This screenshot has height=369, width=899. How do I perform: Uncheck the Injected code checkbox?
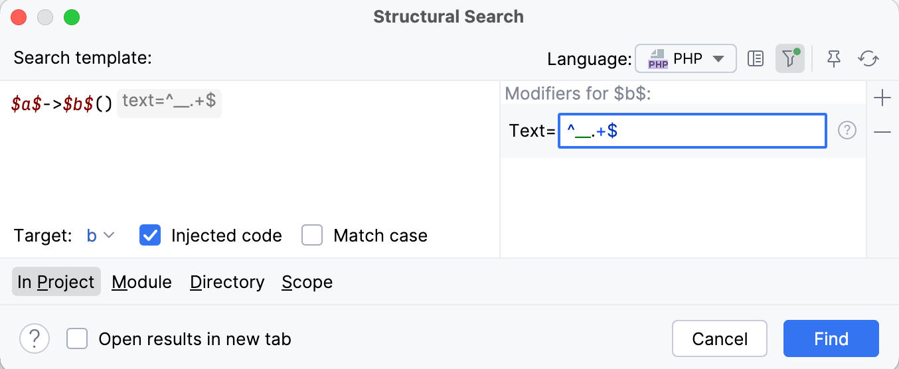(x=150, y=236)
